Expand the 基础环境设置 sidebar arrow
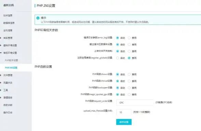Screen dimensions: 201x131 tap(1, 45)
